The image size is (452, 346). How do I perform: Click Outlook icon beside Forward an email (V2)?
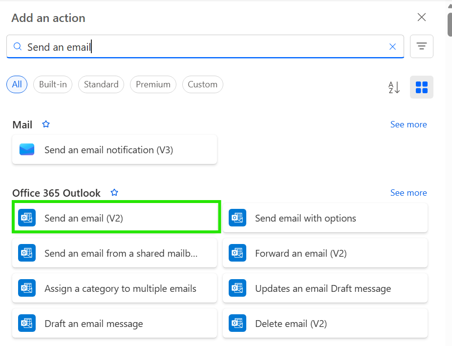237,253
